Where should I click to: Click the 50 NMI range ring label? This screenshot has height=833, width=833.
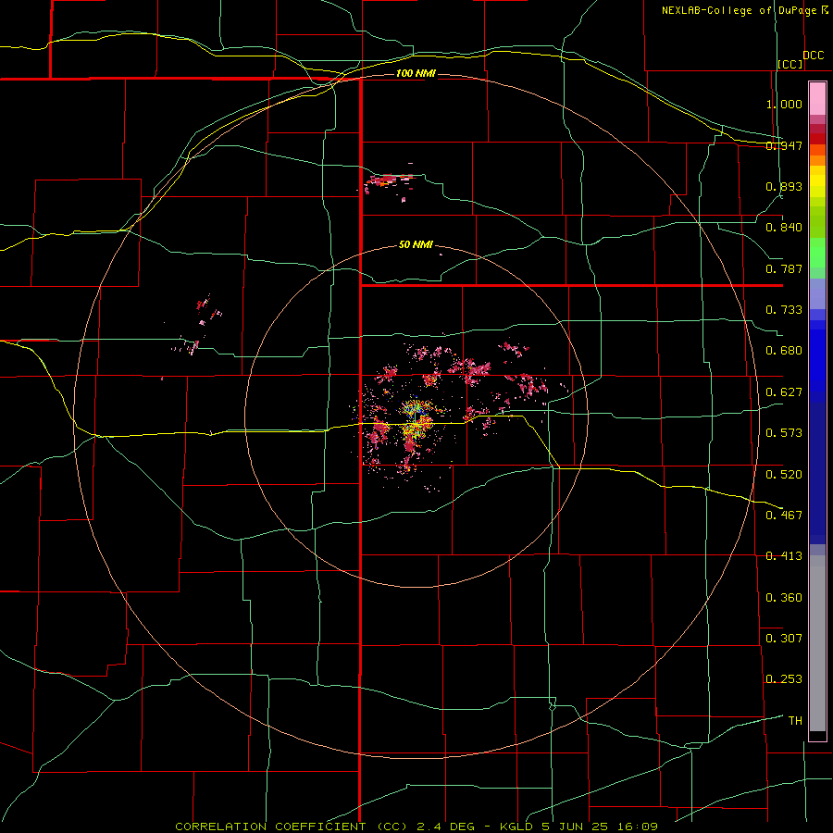pos(416,245)
